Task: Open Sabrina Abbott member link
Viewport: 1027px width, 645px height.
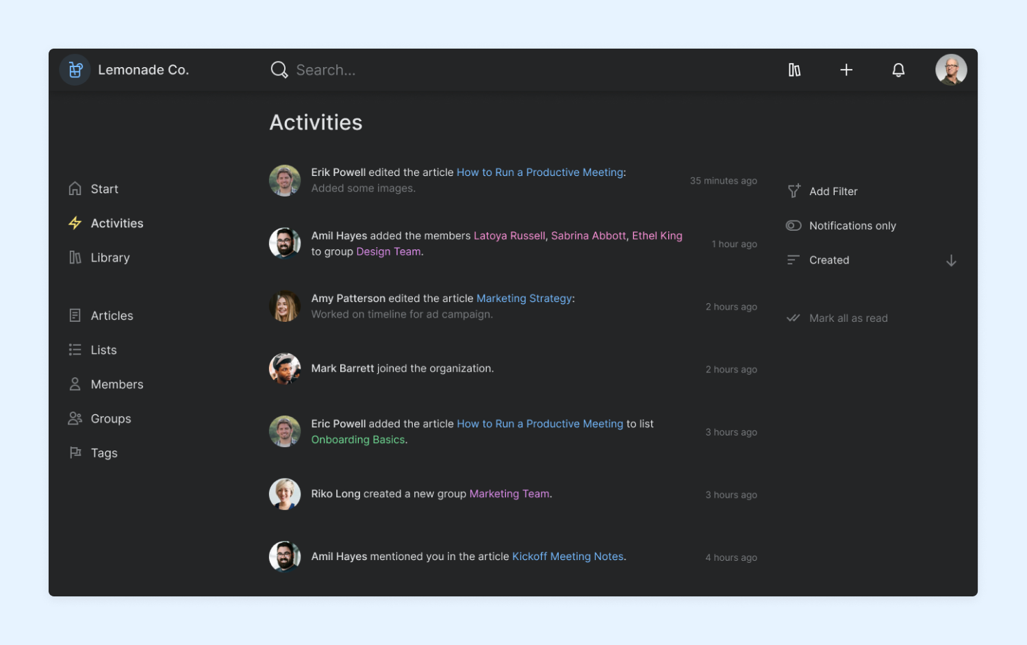Action: point(588,236)
